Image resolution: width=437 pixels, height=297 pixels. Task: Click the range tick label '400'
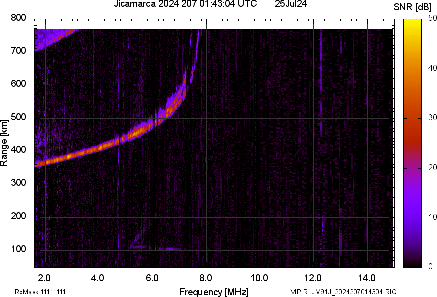pos(18,150)
